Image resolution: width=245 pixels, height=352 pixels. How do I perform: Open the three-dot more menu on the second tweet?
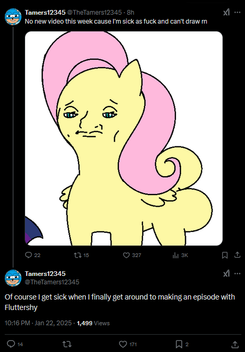(x=237, y=274)
